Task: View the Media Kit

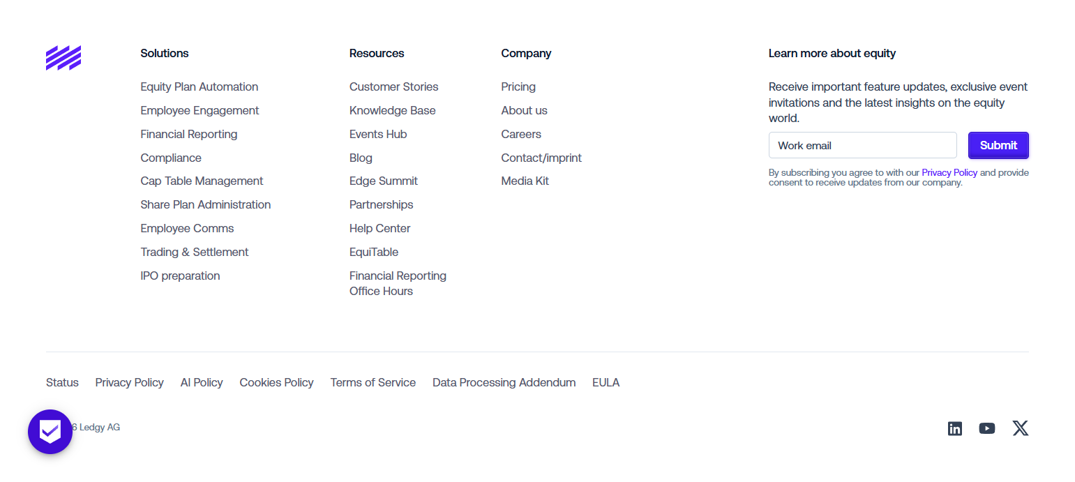Action: coord(525,181)
